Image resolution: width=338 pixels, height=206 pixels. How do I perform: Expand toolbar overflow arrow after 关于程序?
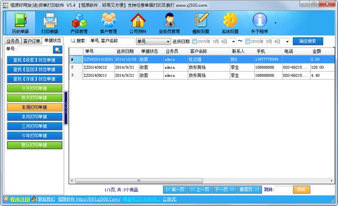coord(275,23)
